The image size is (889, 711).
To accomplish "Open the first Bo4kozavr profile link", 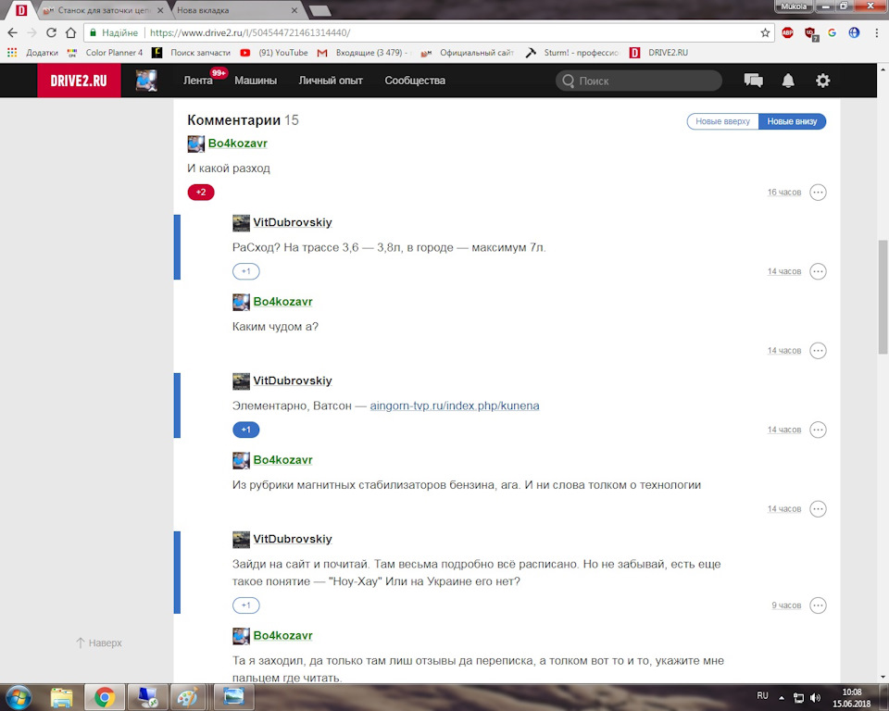I will tap(238, 143).
